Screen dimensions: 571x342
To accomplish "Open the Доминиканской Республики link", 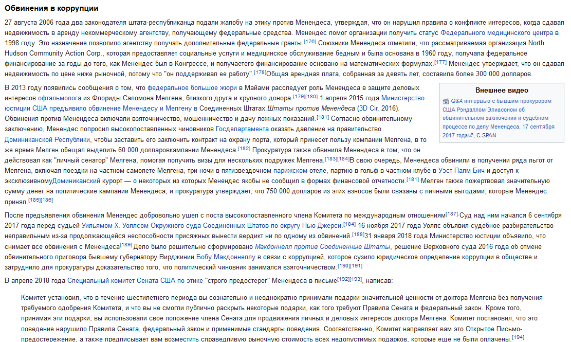I will (x=47, y=139).
